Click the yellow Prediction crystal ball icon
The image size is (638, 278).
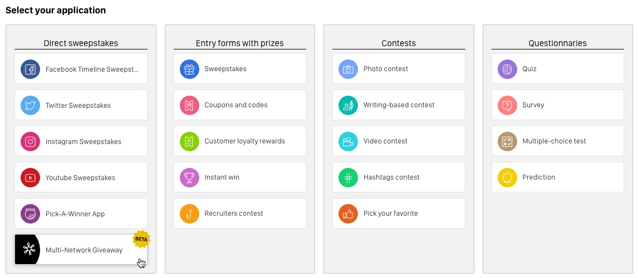pyautogui.click(x=507, y=177)
